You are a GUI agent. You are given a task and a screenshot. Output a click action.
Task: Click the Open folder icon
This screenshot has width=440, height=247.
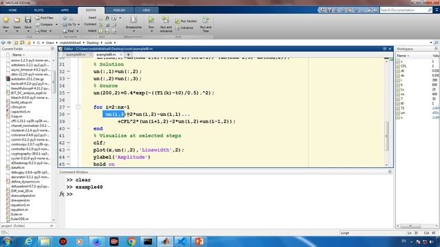[16, 20]
